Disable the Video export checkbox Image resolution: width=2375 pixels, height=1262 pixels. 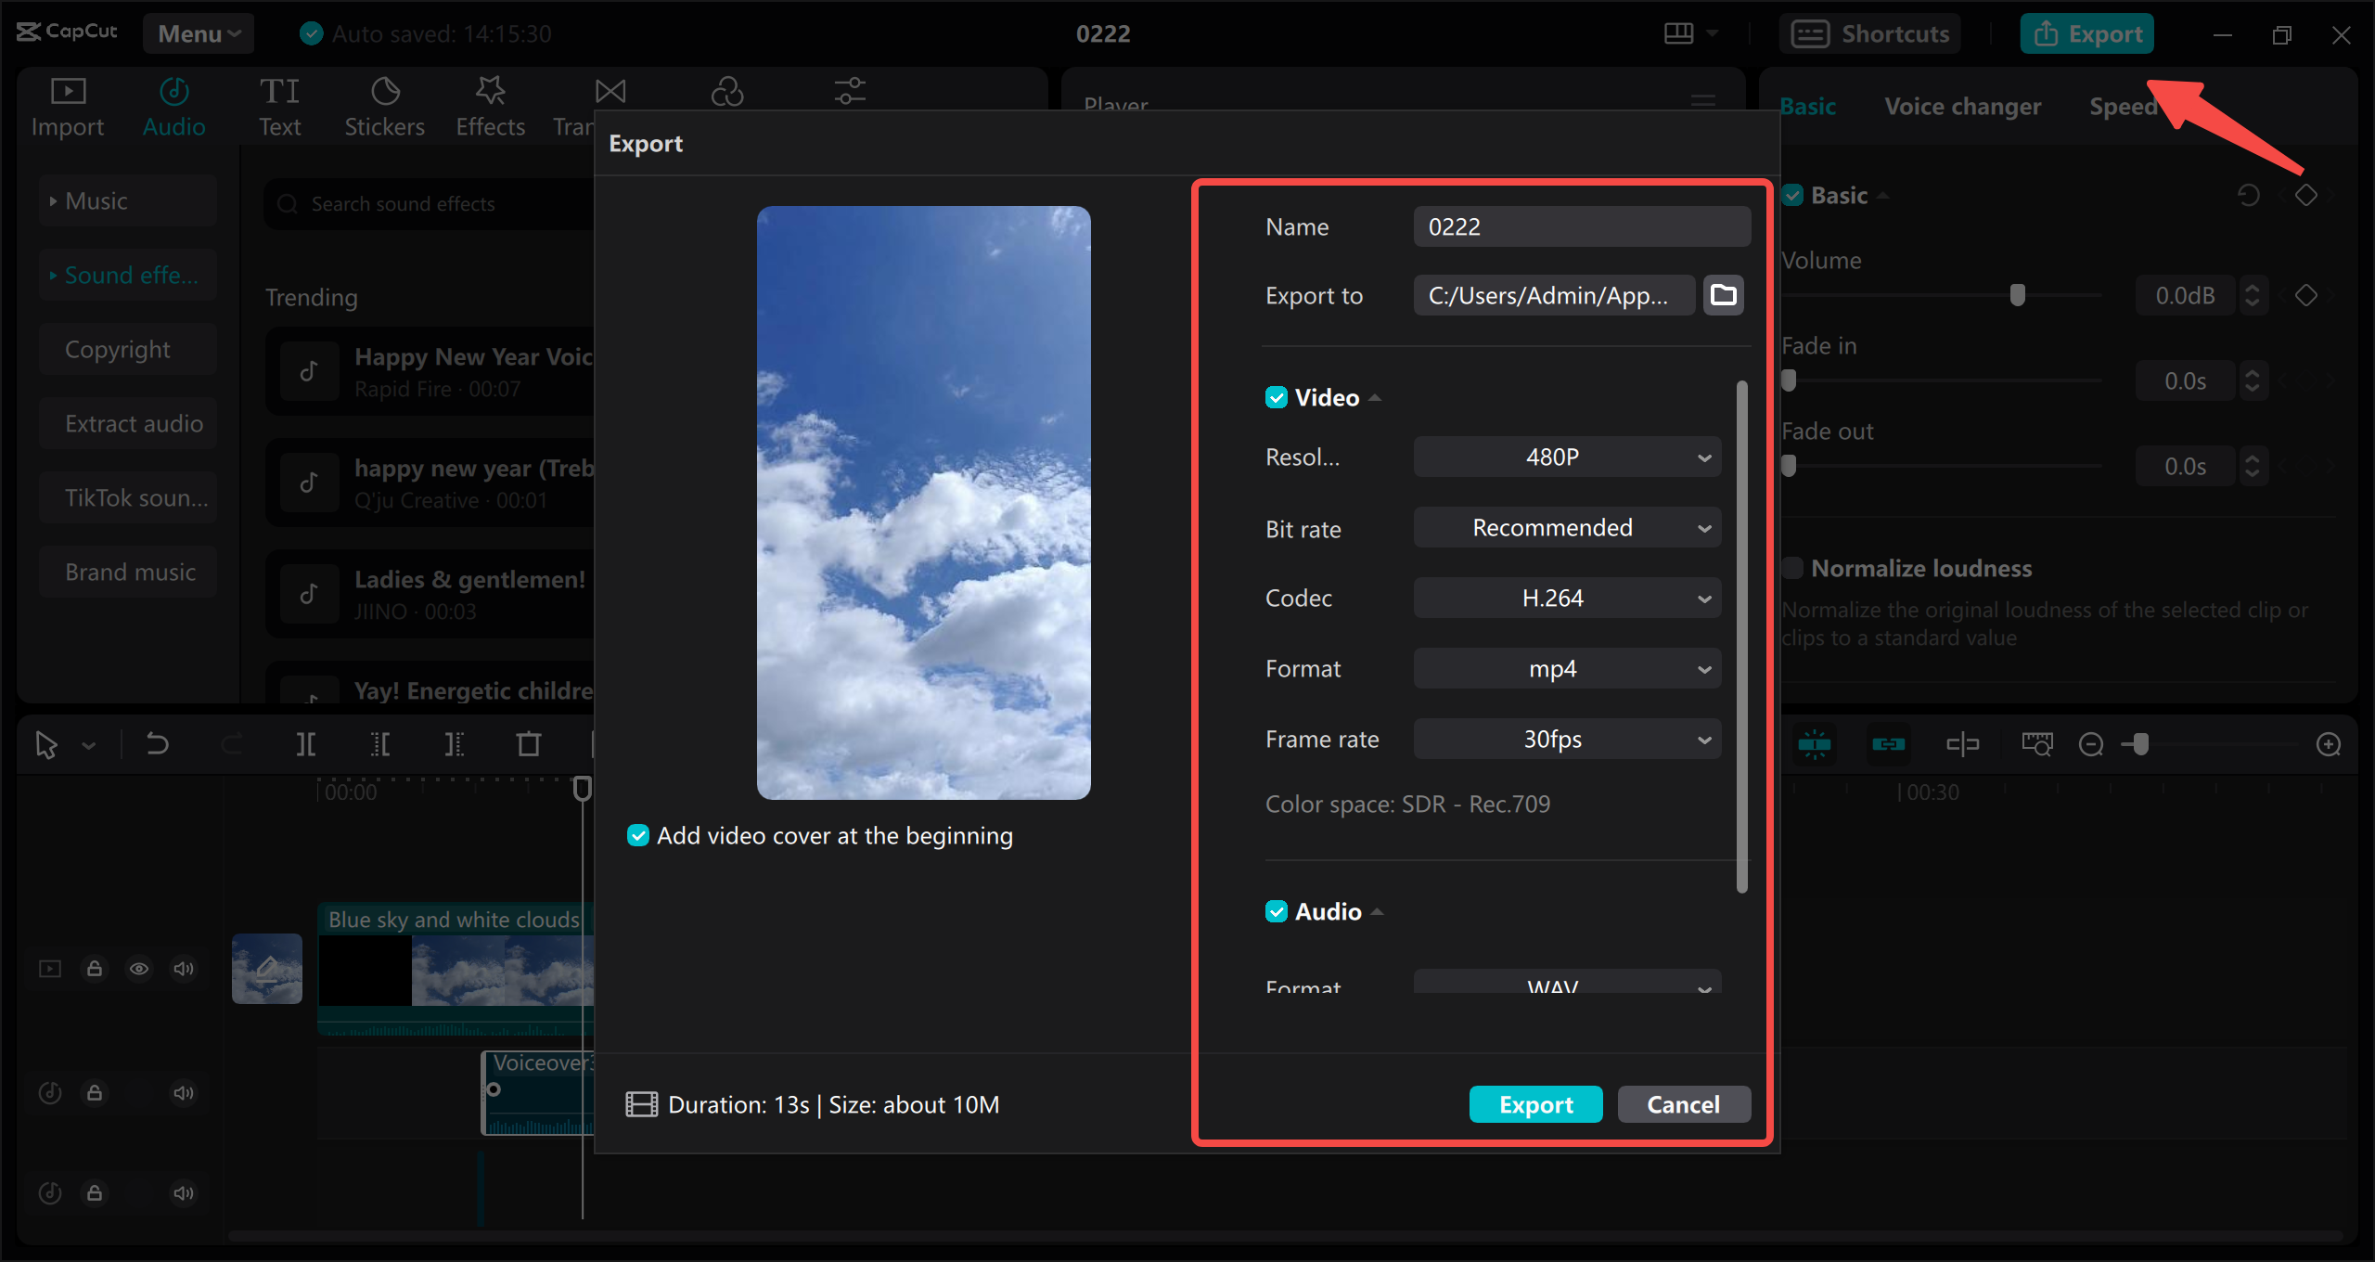[1277, 397]
